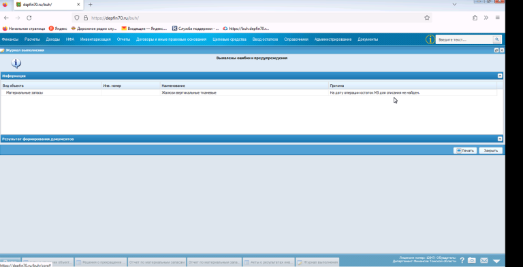Expand the Результат формирования документов section
This screenshot has width=523, height=267.
click(500, 139)
